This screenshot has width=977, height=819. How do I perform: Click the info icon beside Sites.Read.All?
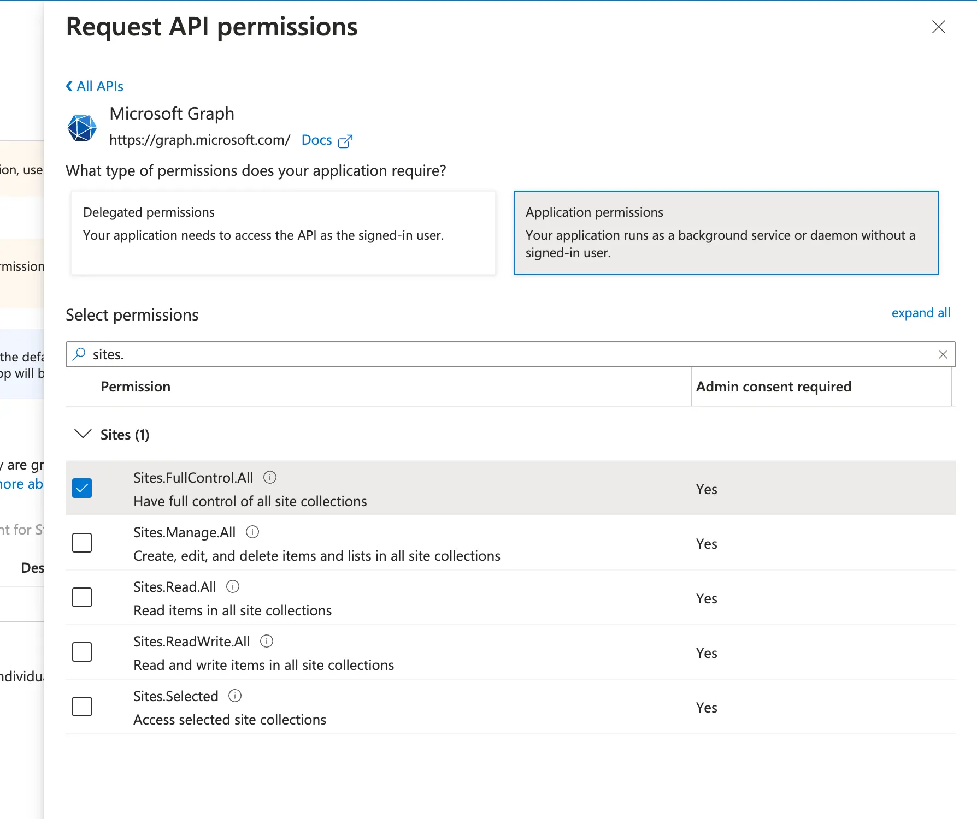(233, 587)
